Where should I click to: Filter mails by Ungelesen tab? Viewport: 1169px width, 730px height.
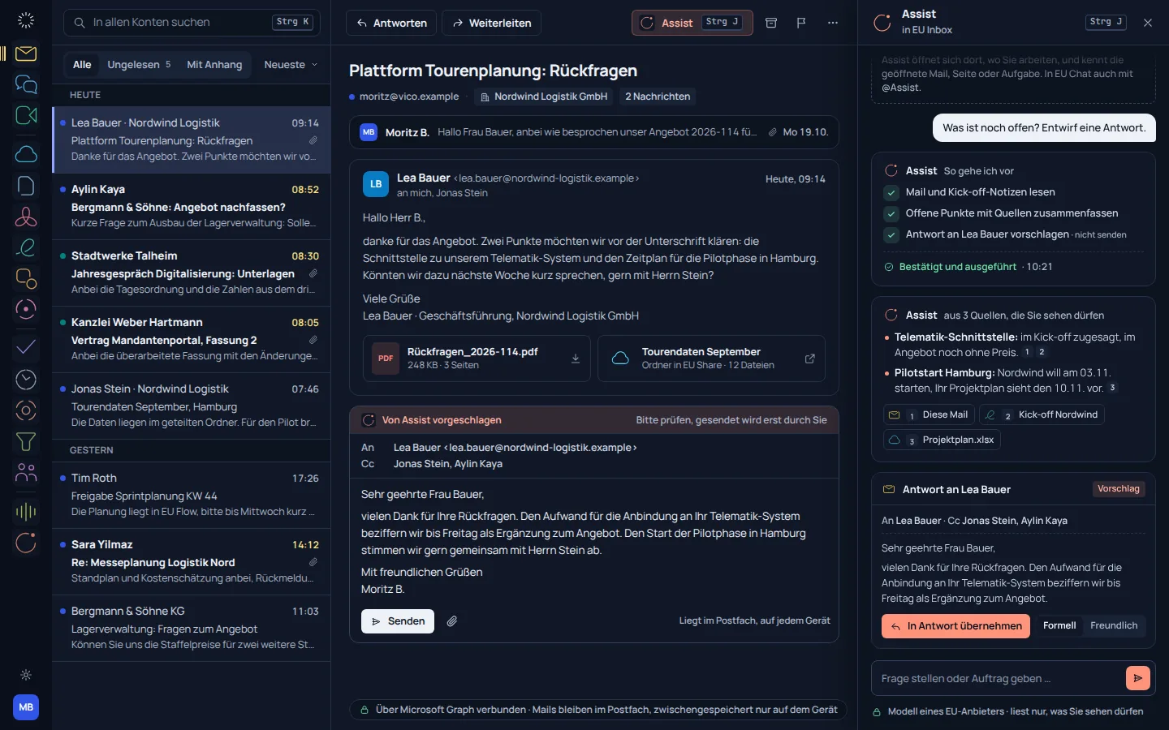139,65
